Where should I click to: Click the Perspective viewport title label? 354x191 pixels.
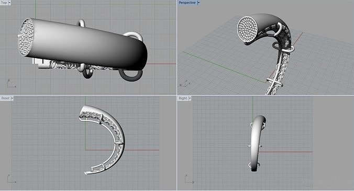pos(187,3)
